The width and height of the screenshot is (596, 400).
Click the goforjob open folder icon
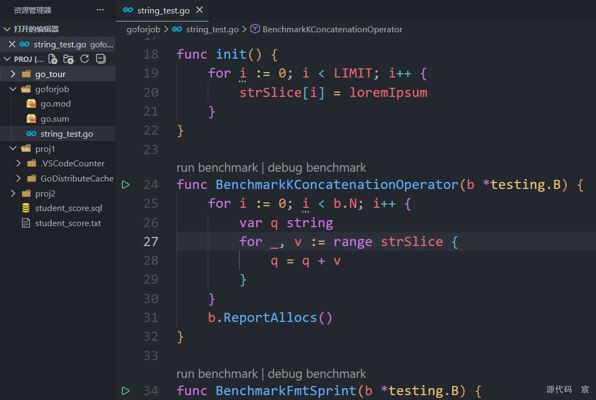point(26,89)
